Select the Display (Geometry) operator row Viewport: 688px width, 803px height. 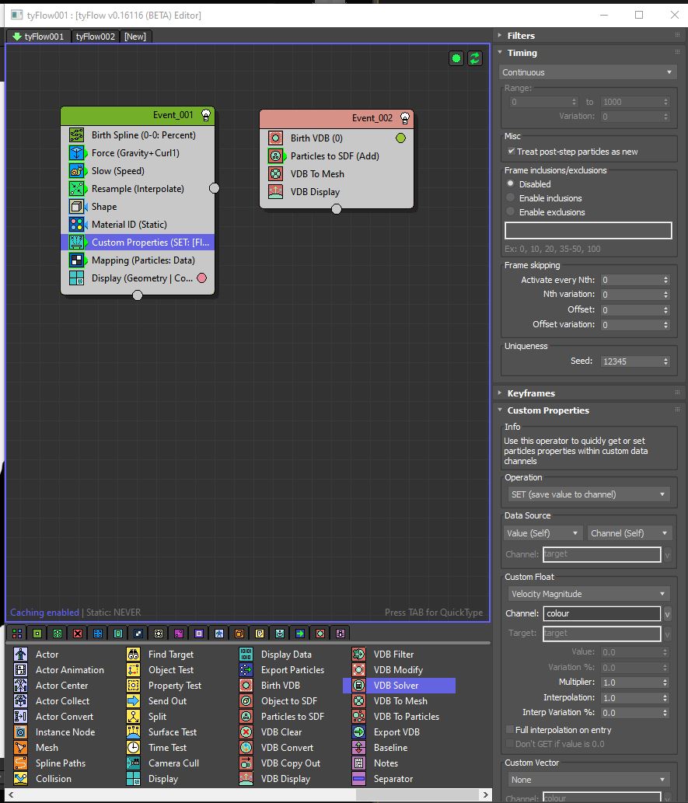(x=138, y=278)
